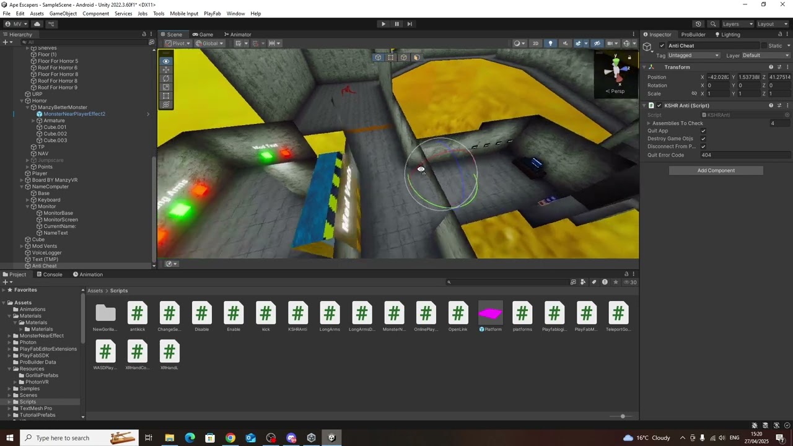The width and height of the screenshot is (793, 446).
Task: Switch to the Game tab
Action: coord(203,35)
